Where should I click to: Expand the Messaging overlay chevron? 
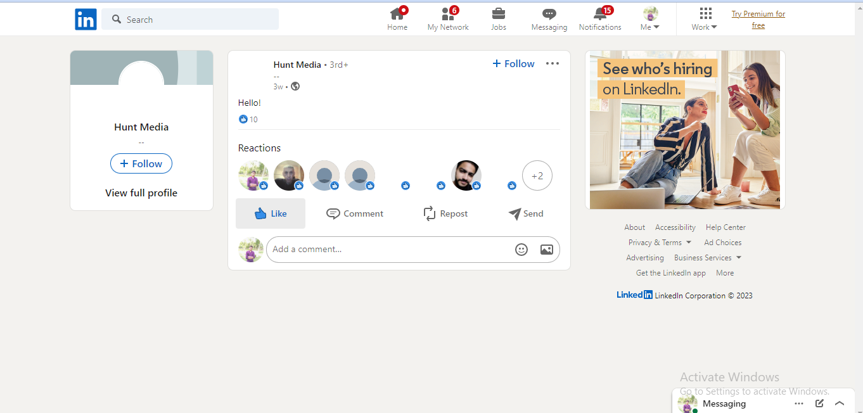pyautogui.click(x=840, y=403)
